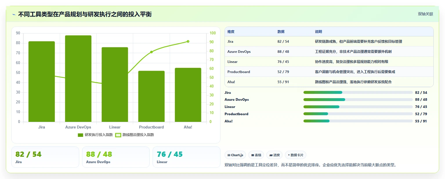This screenshot has height=179, width=445.
Task: Open the 88 / 48 Azure DevOps summary card
Action: tap(116, 157)
